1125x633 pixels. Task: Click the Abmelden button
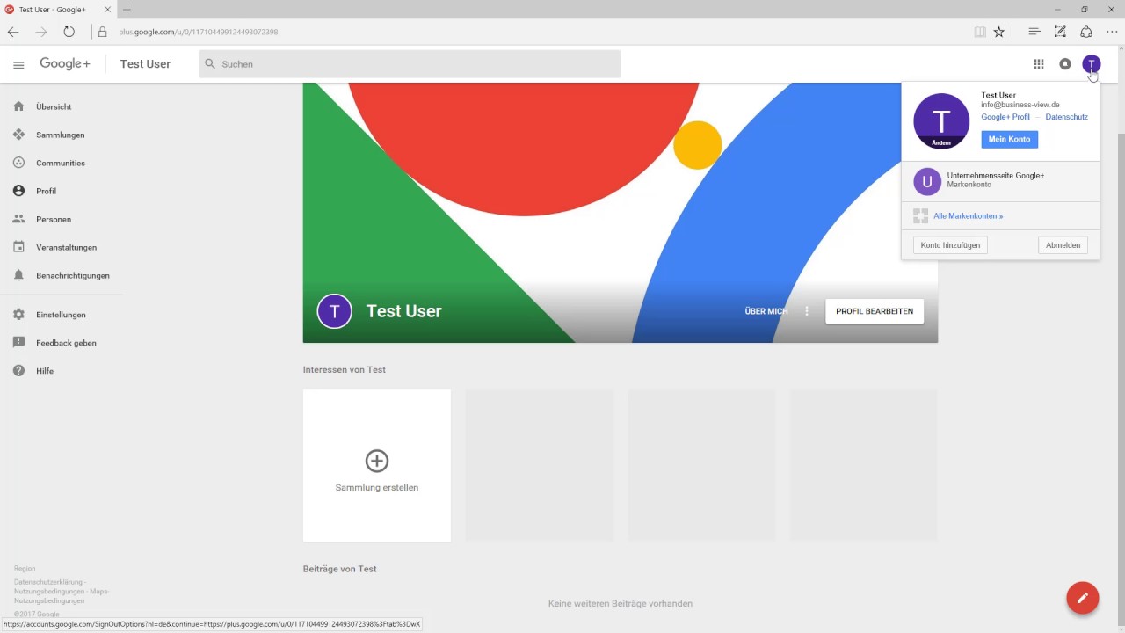[x=1063, y=245]
